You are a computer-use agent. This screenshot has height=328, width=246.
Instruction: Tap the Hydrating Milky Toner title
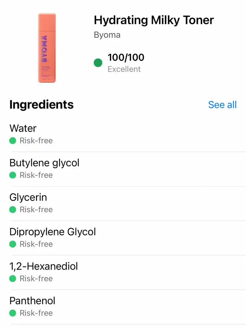tap(154, 20)
